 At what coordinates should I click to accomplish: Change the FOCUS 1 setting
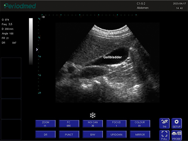tap(116, 124)
